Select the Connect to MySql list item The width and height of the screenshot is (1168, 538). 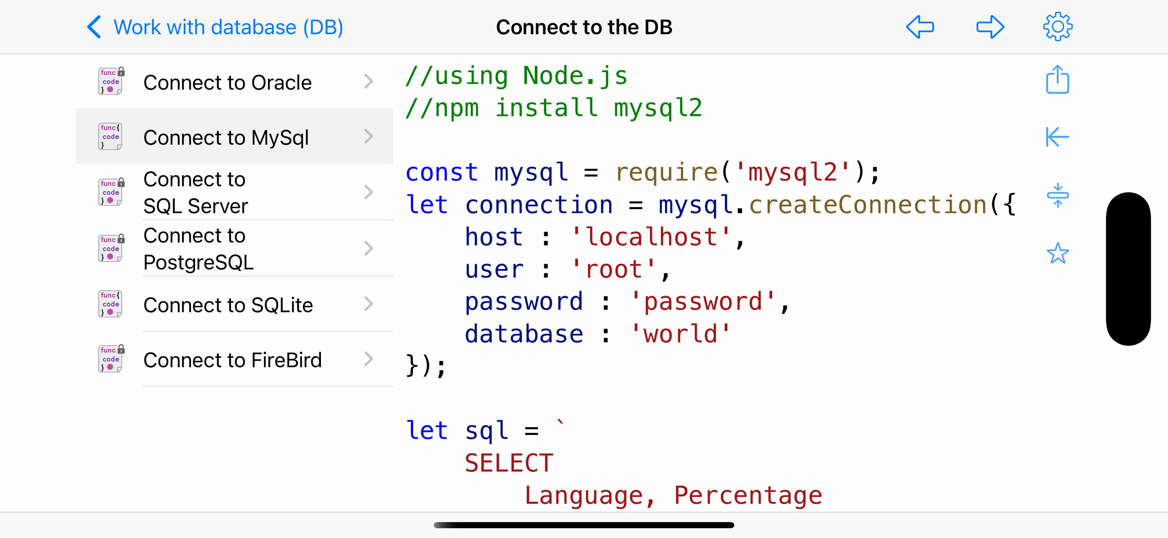(227, 137)
